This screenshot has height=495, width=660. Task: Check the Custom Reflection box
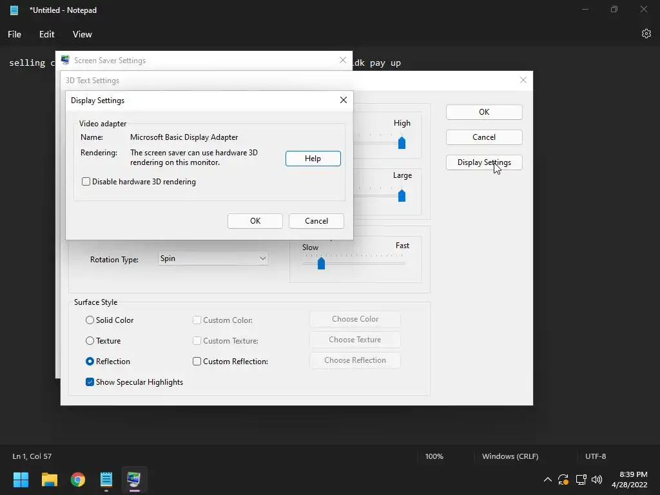(x=197, y=361)
